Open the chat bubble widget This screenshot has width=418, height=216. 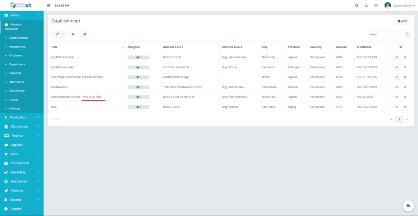pos(407,205)
